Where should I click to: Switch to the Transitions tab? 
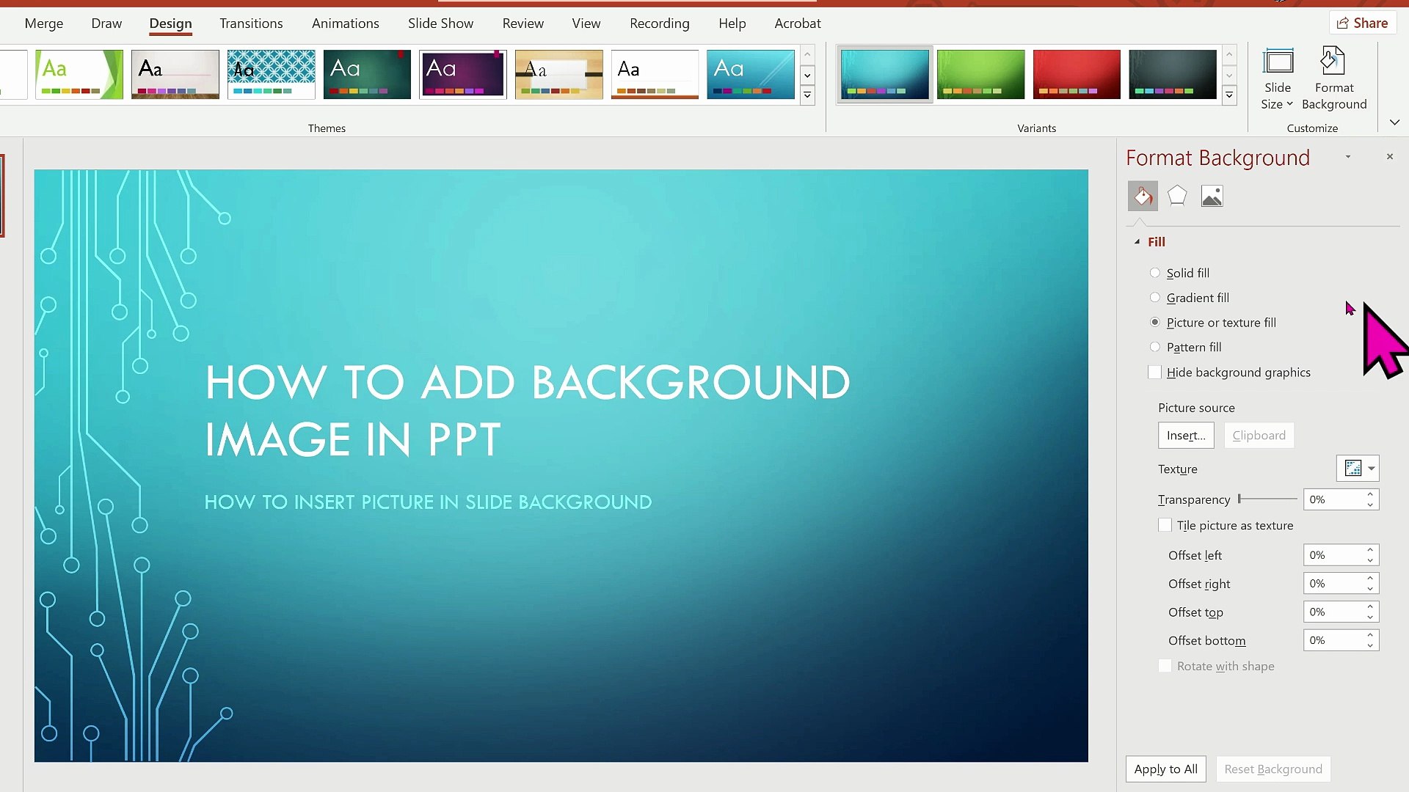[251, 23]
